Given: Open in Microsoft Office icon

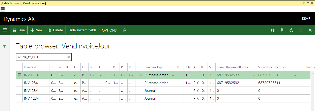Looking at the screenshot, I should [273, 30].
